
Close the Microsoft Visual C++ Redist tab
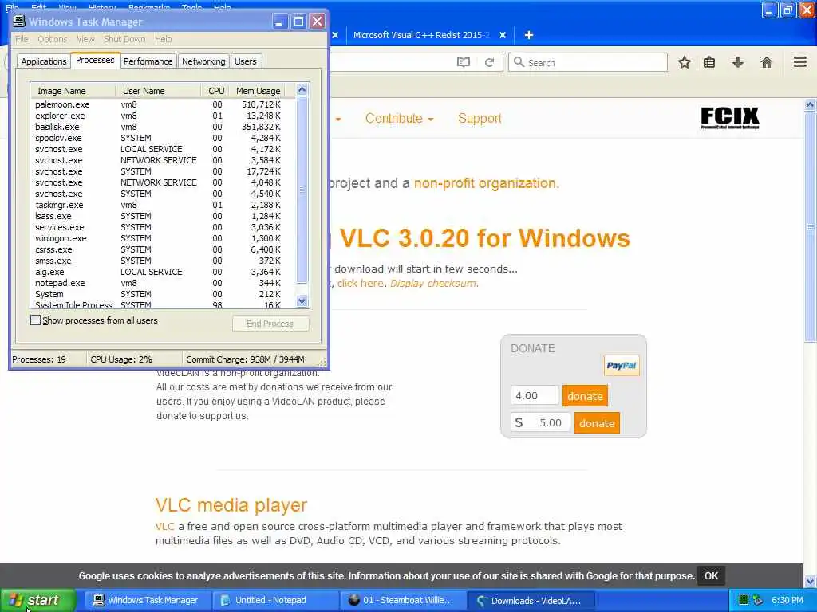pos(503,35)
